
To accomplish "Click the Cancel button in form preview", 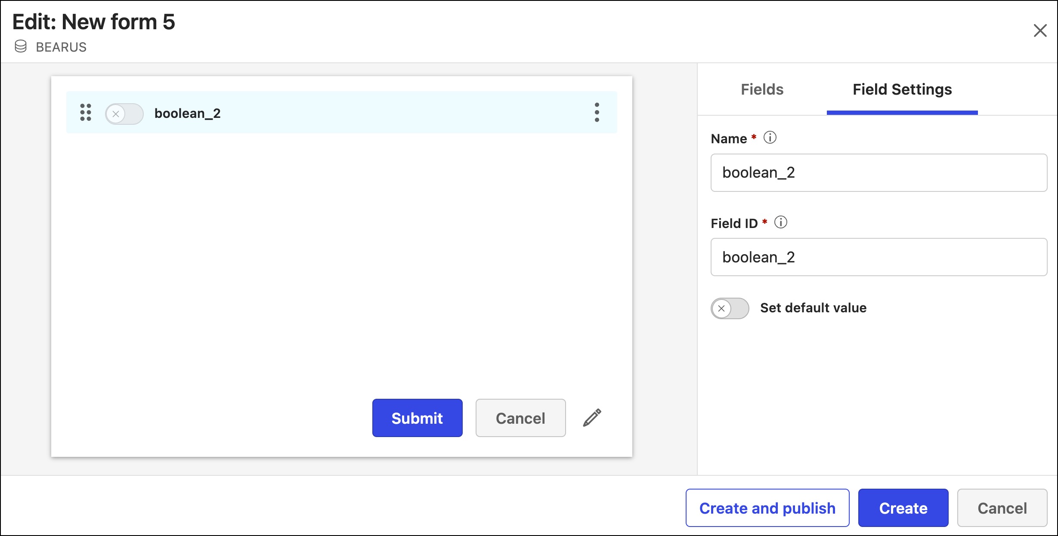I will pyautogui.click(x=520, y=418).
